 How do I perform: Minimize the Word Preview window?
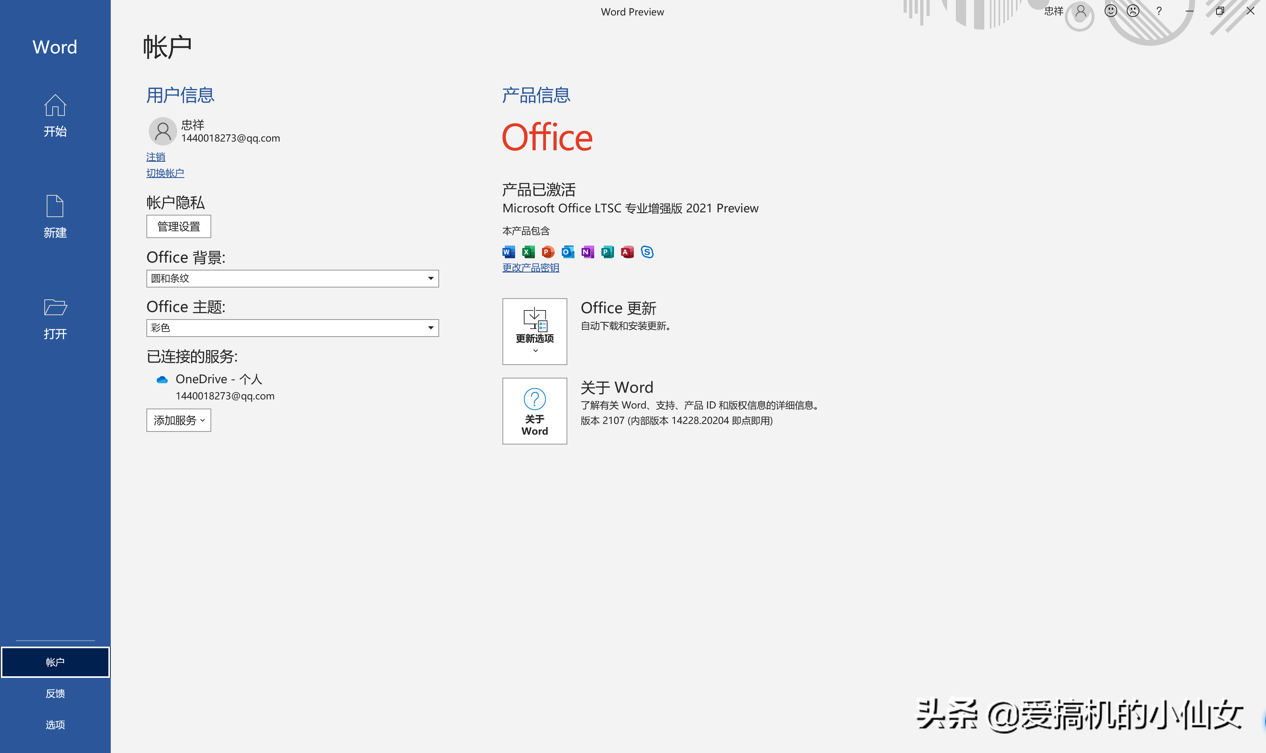[x=1189, y=11]
